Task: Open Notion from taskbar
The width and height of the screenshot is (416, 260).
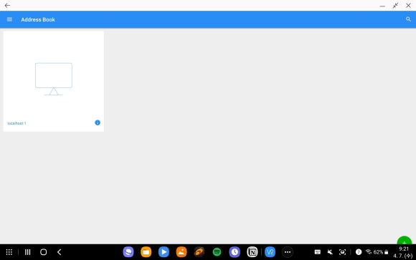Action: coord(252,252)
